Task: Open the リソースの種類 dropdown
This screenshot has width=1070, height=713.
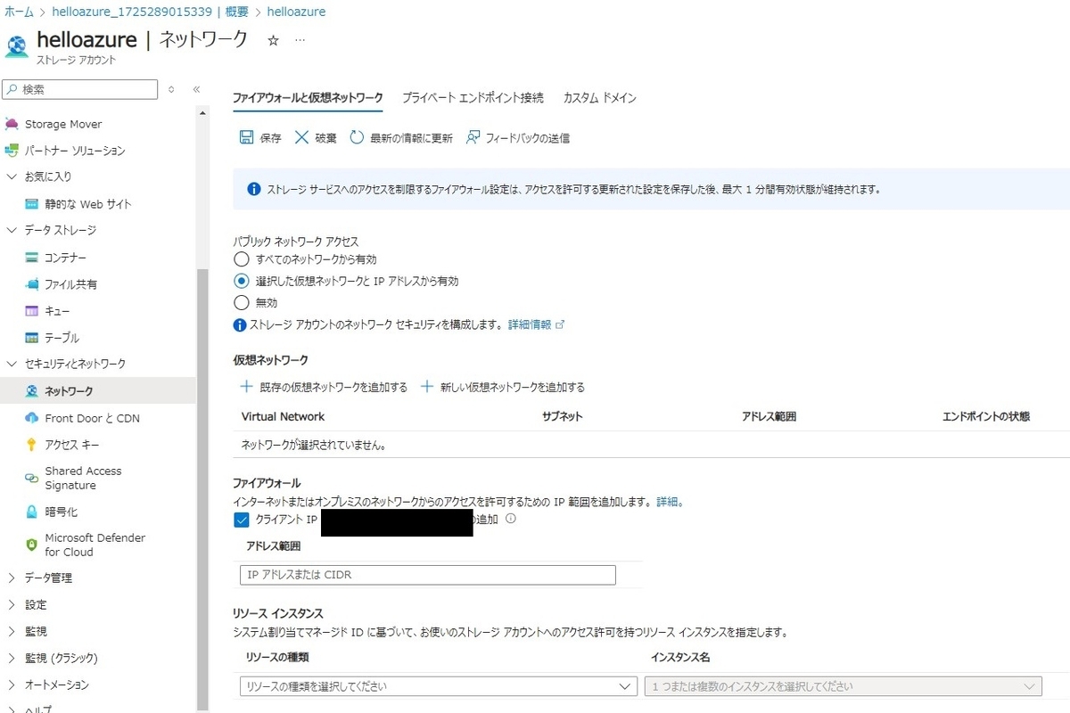Action: pyautogui.click(x=438, y=686)
